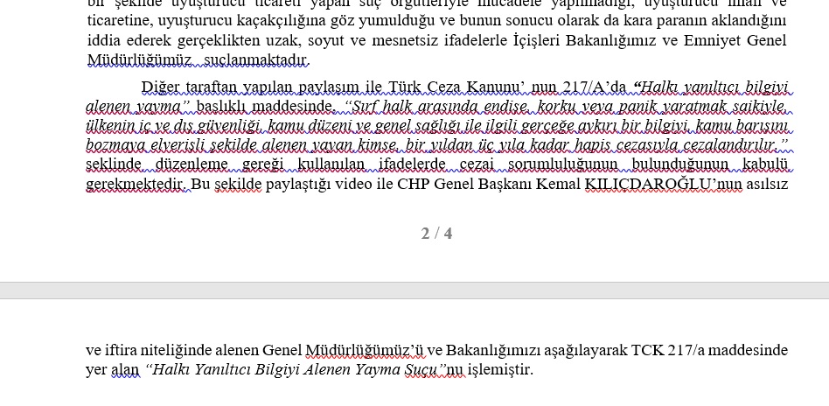Click the word "İçişleri" in the top paragraph

click(537, 41)
